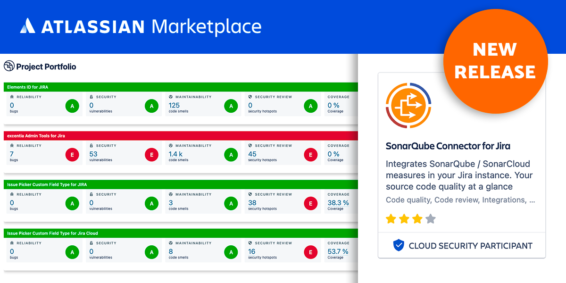Screen dimensions: 566x283
Task: Open the Elements ID for JIRA project header
Action: click(x=181, y=87)
